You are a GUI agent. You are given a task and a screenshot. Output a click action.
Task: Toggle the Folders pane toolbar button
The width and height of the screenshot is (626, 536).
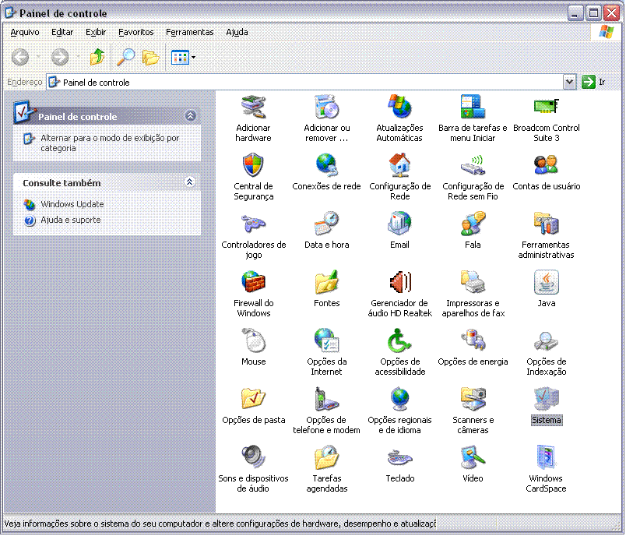(150, 57)
